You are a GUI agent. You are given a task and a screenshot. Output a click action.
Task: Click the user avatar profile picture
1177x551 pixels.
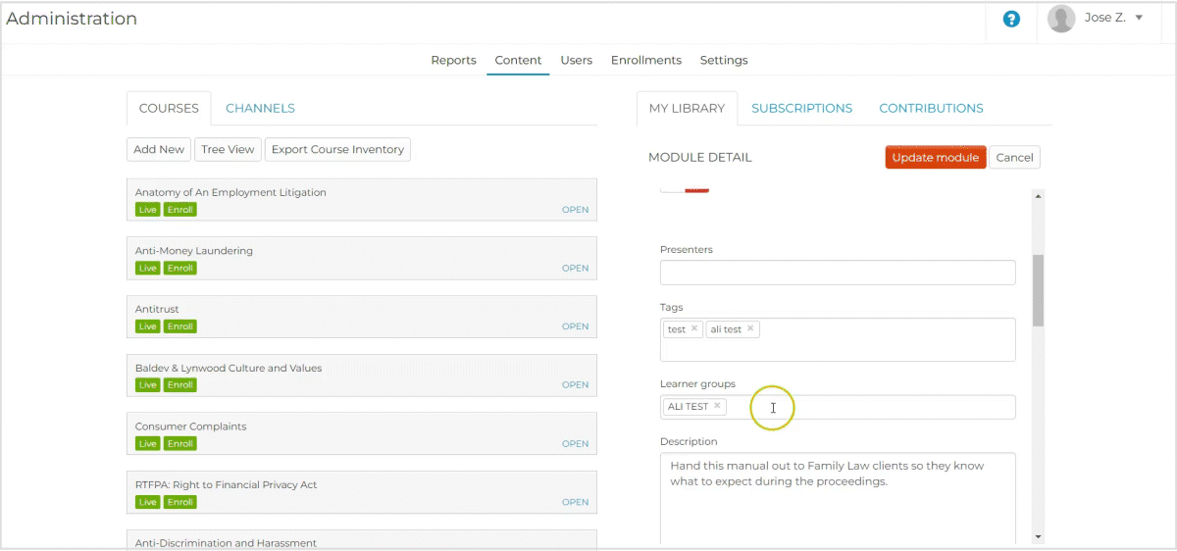click(1061, 19)
